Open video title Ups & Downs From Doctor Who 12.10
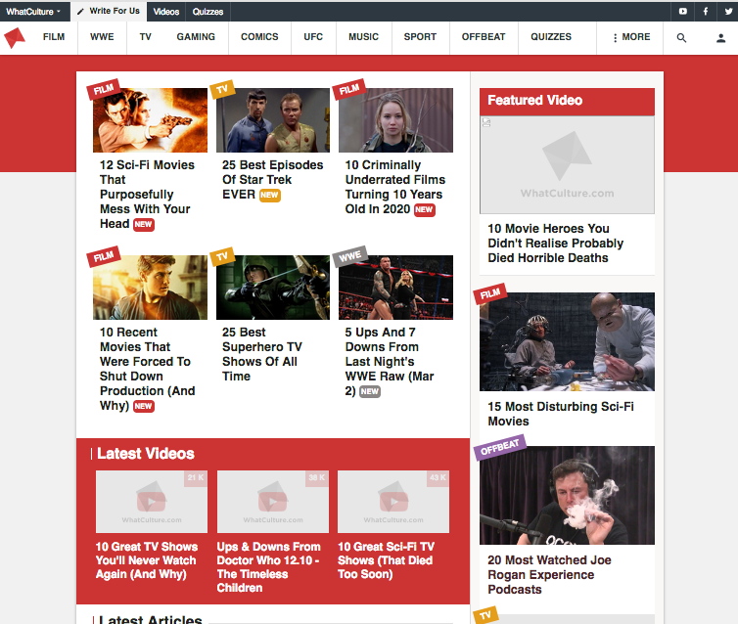This screenshot has width=738, height=624. tap(268, 567)
